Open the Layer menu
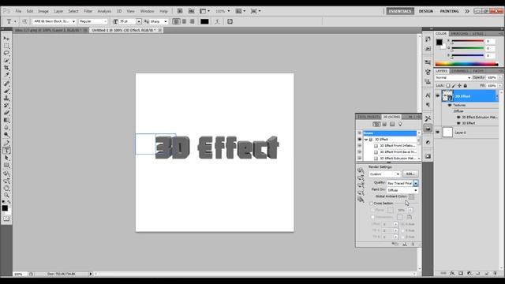Viewport: 505px width, 284px height. point(58,11)
